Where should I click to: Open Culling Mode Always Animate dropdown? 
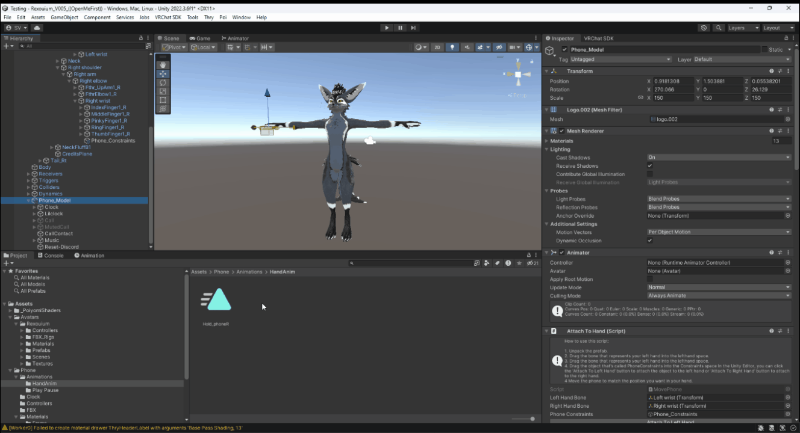pos(719,296)
